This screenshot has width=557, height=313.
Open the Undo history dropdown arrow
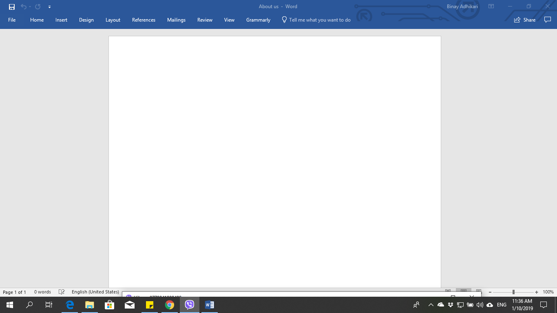pyautogui.click(x=30, y=7)
